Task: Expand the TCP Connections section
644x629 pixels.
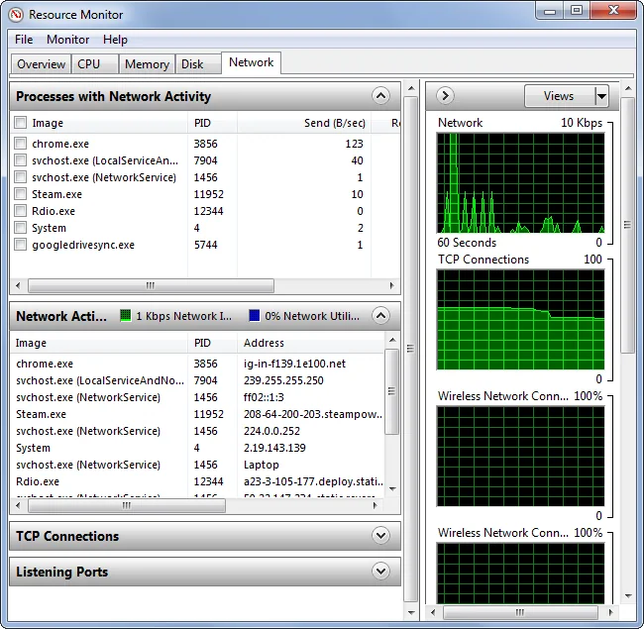Action: 380,535
